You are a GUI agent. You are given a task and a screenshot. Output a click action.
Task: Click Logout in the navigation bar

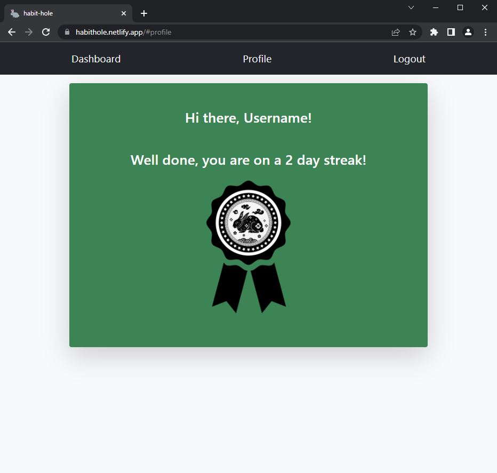tap(409, 59)
